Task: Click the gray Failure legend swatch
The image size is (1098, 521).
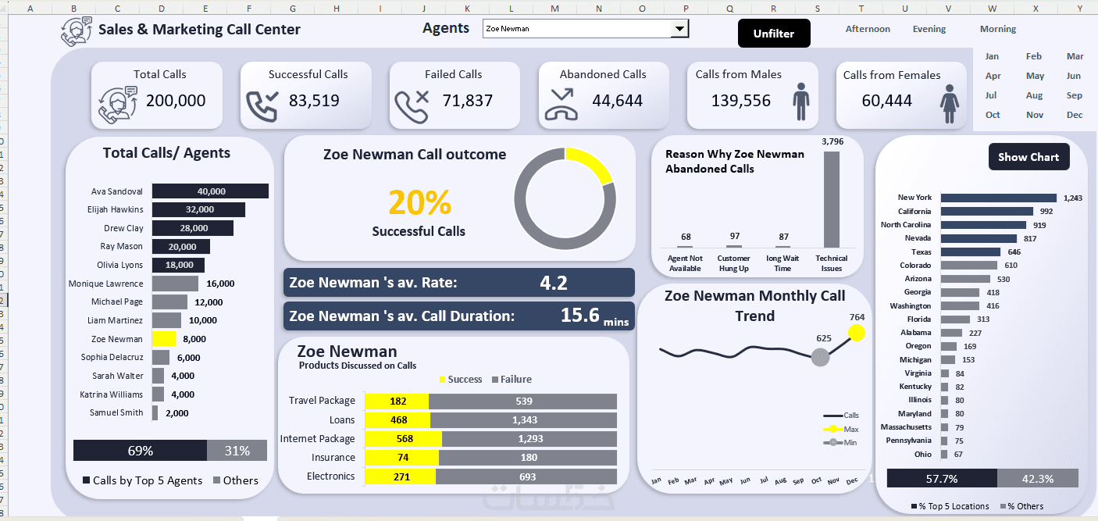Action: pyautogui.click(x=495, y=380)
